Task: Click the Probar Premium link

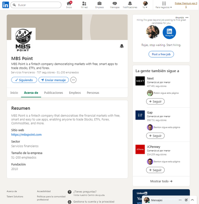Action: 186,5
